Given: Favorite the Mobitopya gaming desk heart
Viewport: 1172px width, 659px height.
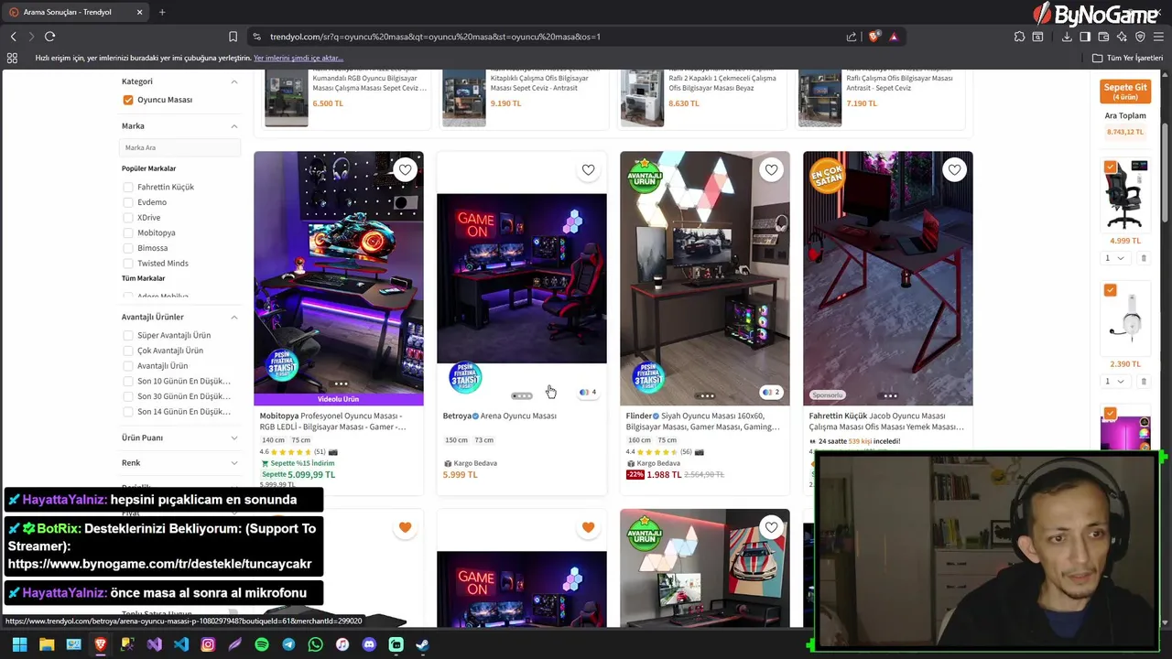Looking at the screenshot, I should pyautogui.click(x=405, y=169).
